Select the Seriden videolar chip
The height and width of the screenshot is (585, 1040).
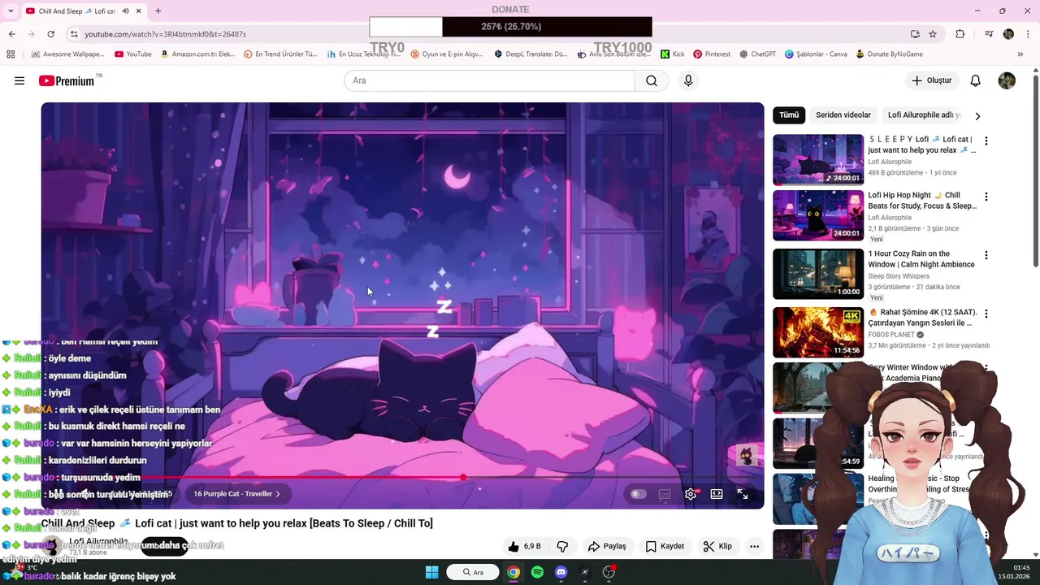click(843, 115)
